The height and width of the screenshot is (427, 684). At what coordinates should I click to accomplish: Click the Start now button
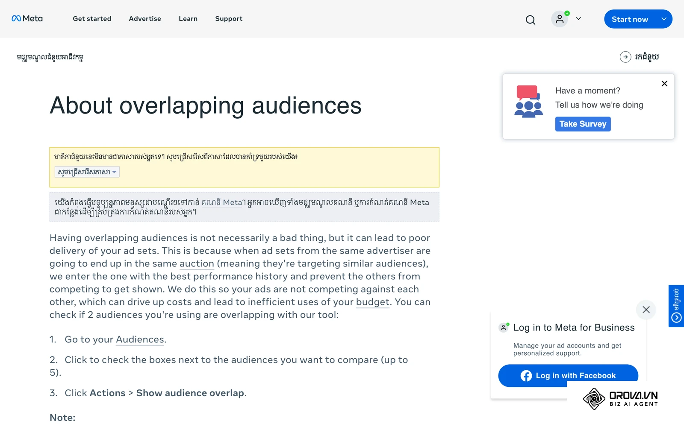630,19
